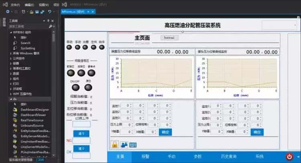Click the undo toolbar icon

(x=49, y=12)
